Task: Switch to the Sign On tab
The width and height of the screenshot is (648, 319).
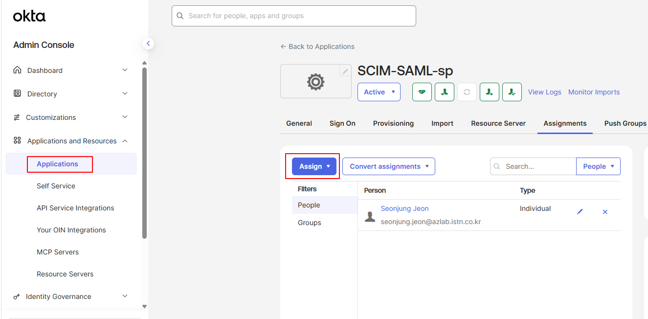Action: [x=342, y=123]
